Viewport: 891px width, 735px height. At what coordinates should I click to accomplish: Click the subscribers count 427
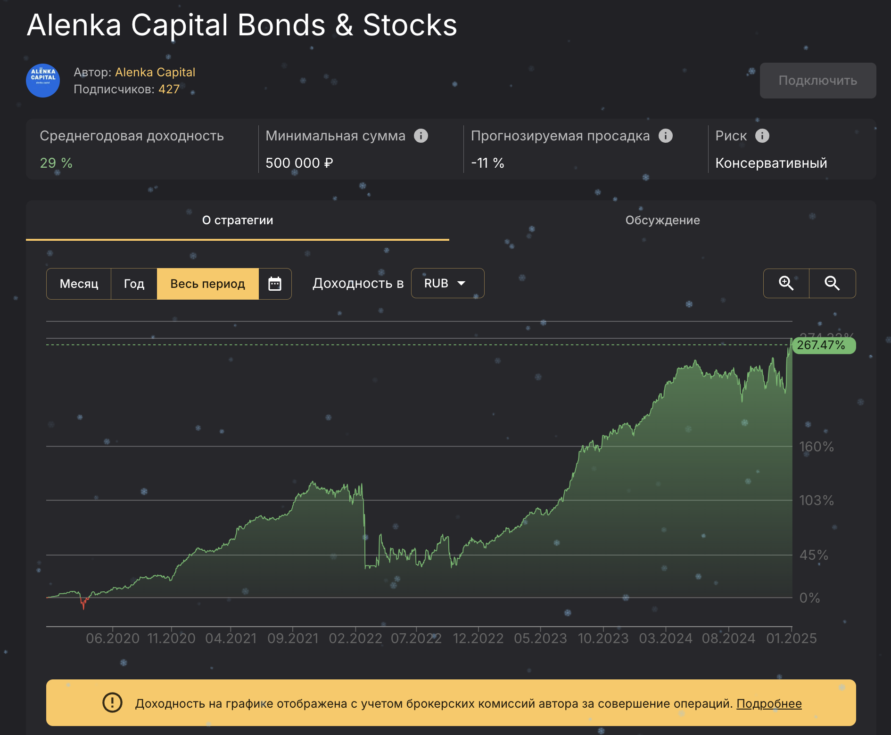[169, 89]
